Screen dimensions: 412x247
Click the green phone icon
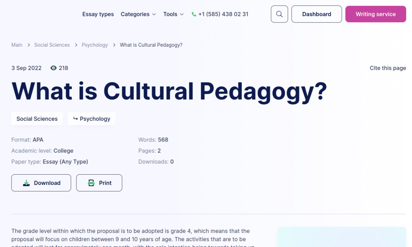pyautogui.click(x=194, y=14)
